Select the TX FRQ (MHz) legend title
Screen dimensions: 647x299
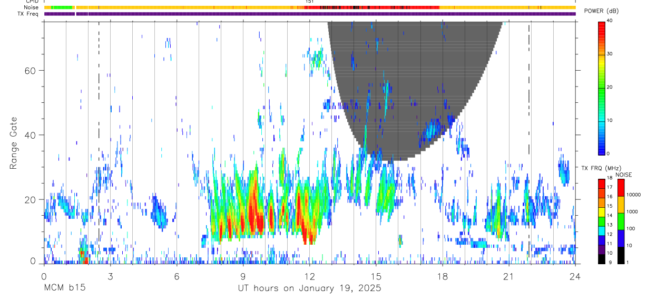[x=601, y=168]
